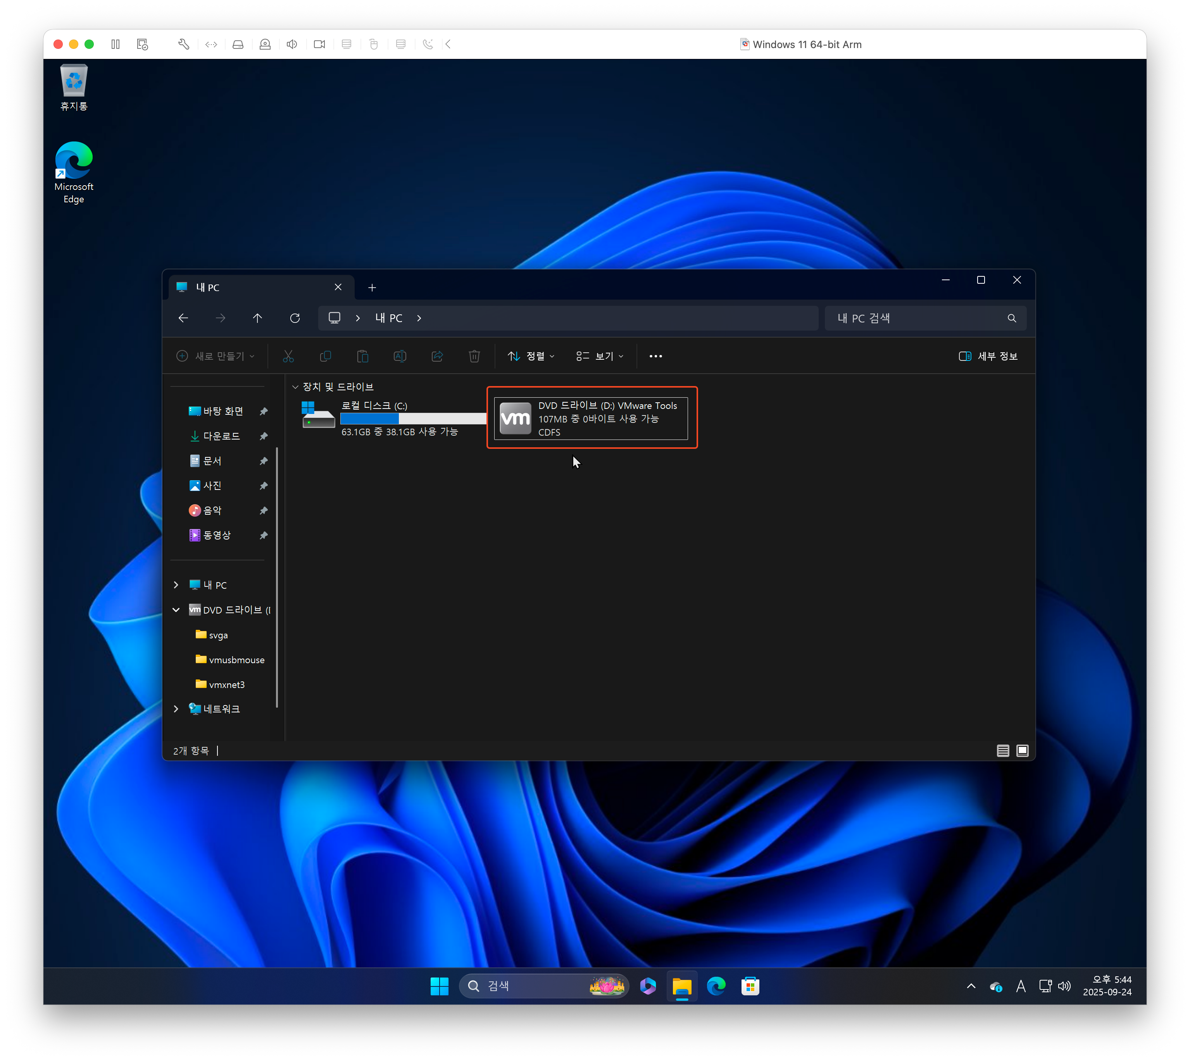This screenshot has height=1062, width=1190.
Task: Click the copy icon in command bar
Action: point(326,356)
